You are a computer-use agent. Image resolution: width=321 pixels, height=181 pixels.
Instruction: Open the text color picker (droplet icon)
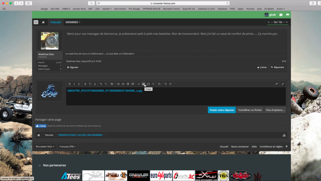85,84
